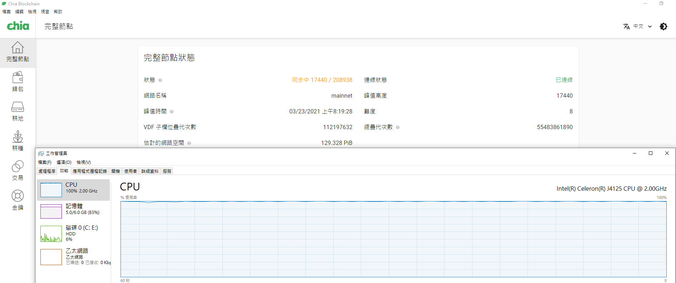Click the chia logo
This screenshot has width=676, height=283.
(18, 26)
